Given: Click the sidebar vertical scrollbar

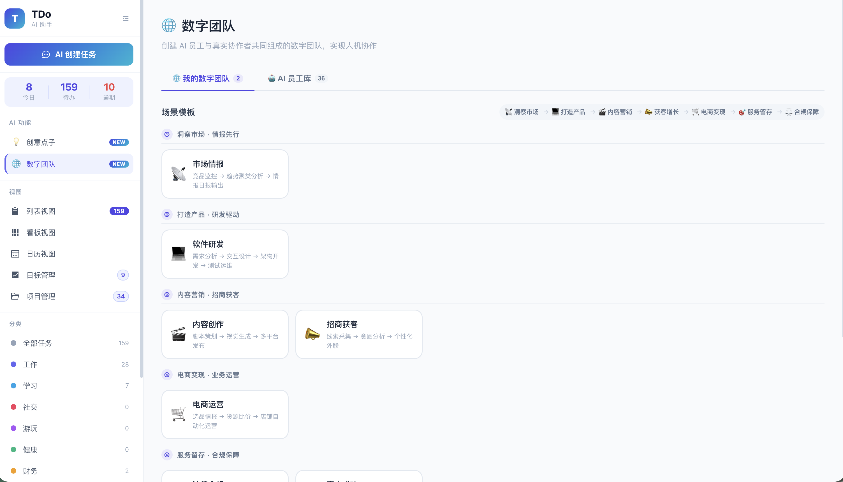Looking at the screenshot, I should (x=141, y=189).
